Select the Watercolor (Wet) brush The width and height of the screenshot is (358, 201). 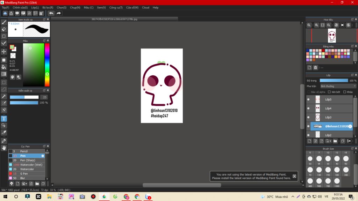(x=27, y=165)
